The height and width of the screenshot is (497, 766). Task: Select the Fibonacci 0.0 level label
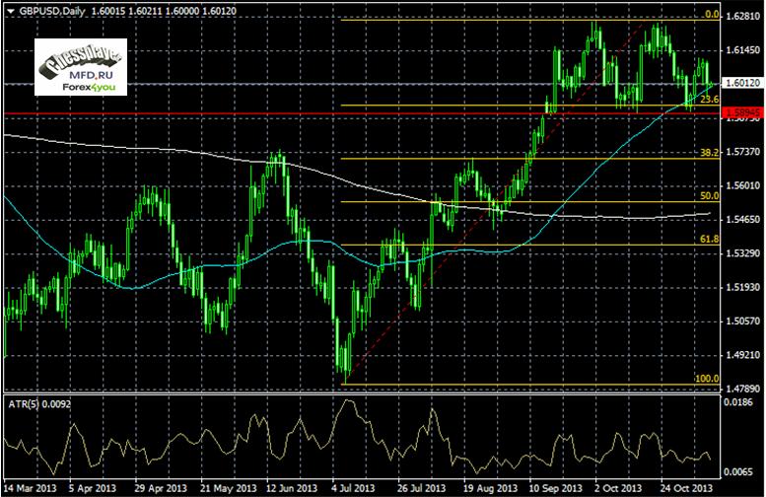[711, 15]
